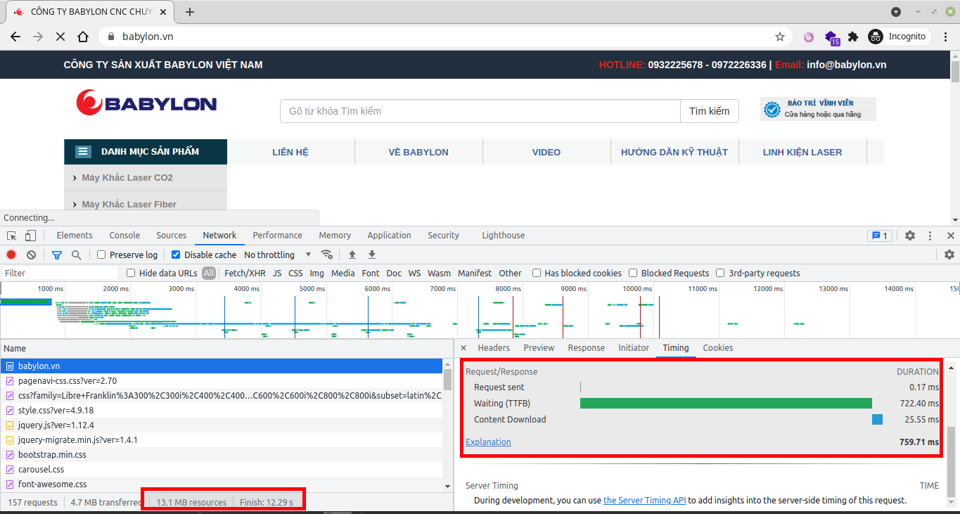Open the Cookies tab of request

(718, 348)
